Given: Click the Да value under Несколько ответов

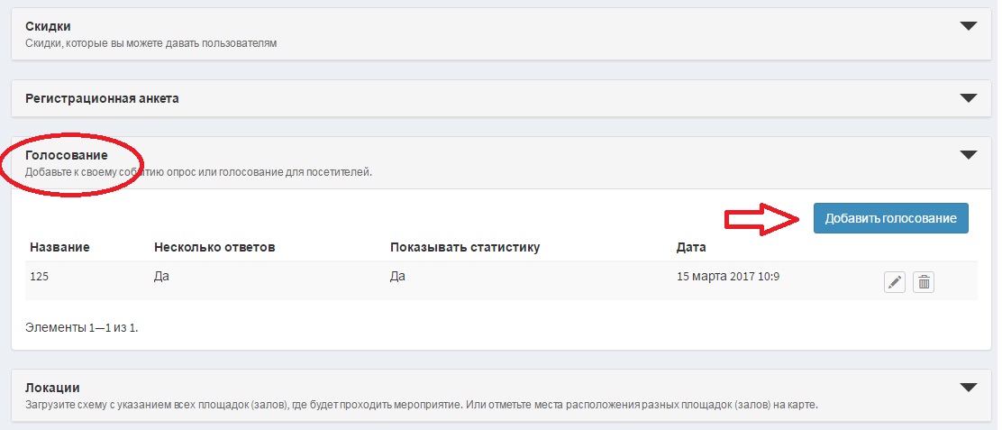Looking at the screenshot, I should (162, 277).
